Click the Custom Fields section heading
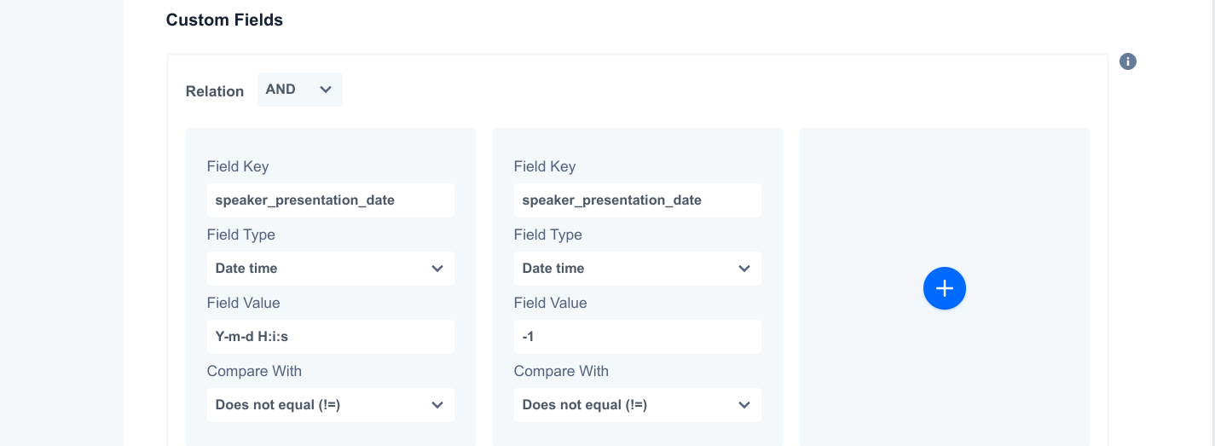The width and height of the screenshot is (1215, 446). [x=224, y=20]
